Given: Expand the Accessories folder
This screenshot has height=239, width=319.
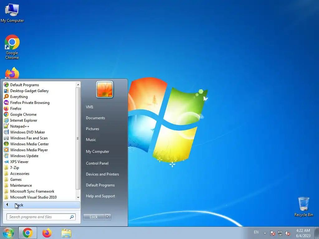Looking at the screenshot, I should click(x=40, y=174).
